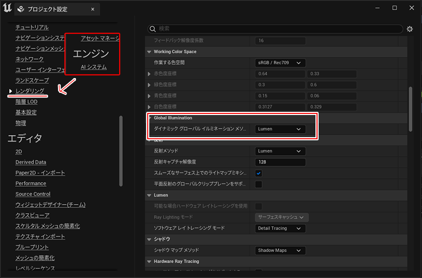Change the Shadow Maps method dropdown
This screenshot has width=422, height=278.
point(280,250)
